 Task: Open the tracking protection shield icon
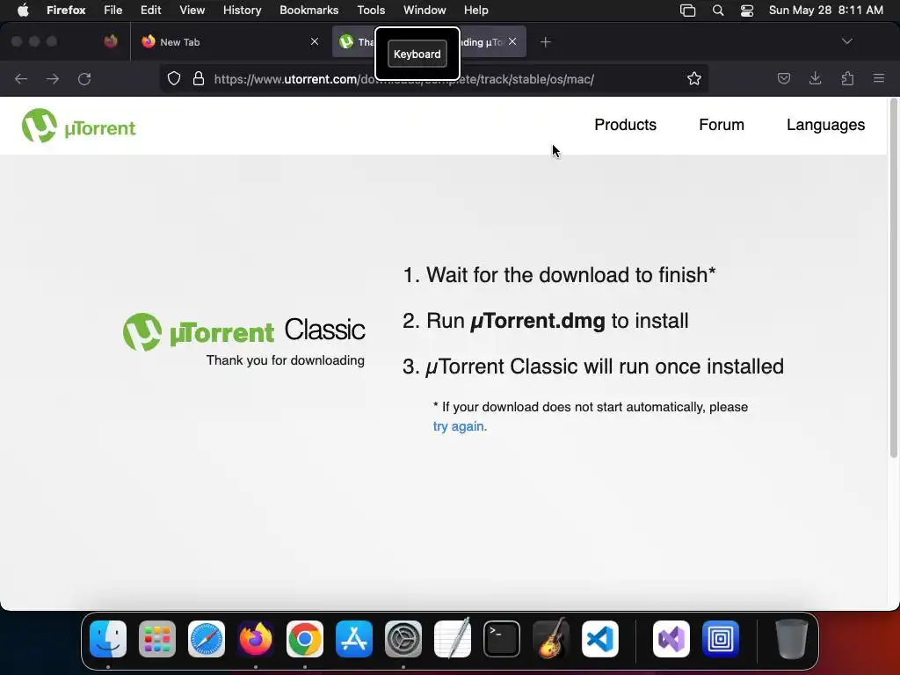point(174,78)
